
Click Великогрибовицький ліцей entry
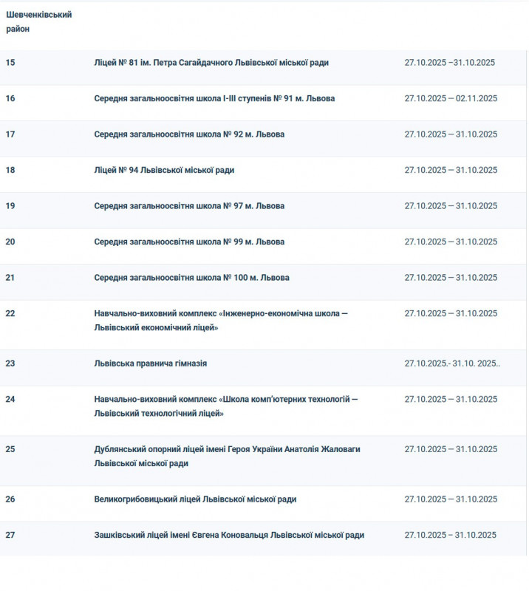(x=195, y=499)
